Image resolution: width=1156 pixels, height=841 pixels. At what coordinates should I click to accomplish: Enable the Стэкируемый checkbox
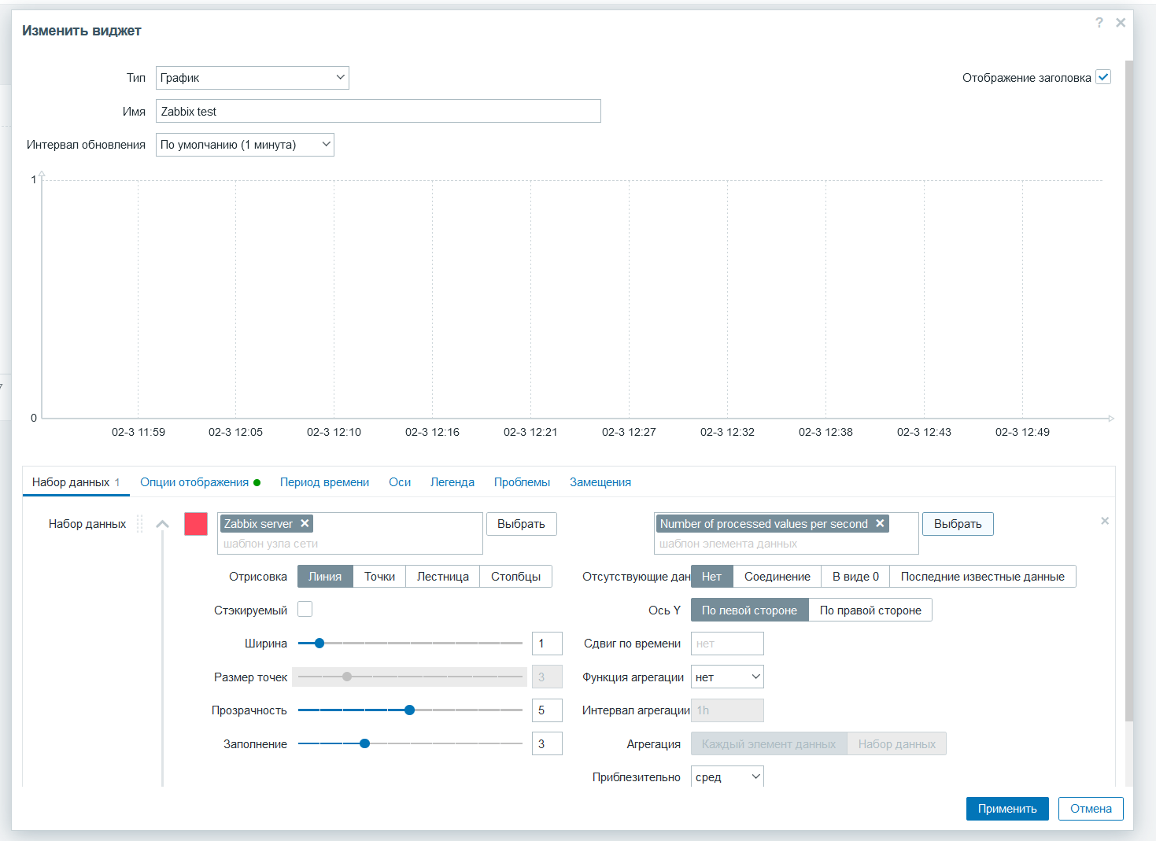(305, 610)
